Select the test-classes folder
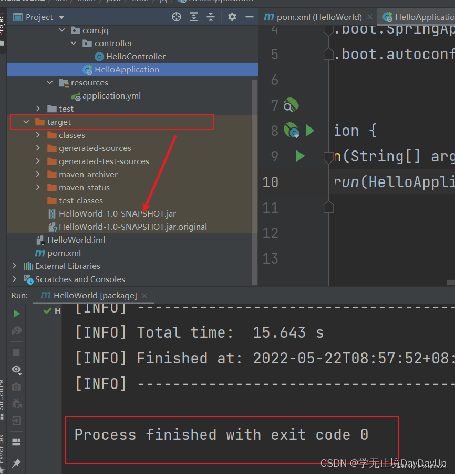 point(75,201)
